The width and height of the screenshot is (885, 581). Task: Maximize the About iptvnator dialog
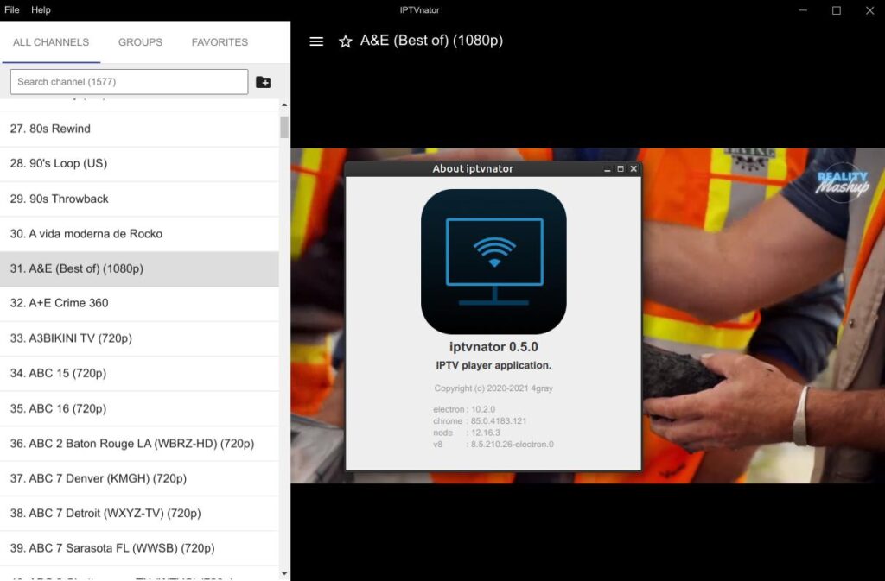point(621,169)
